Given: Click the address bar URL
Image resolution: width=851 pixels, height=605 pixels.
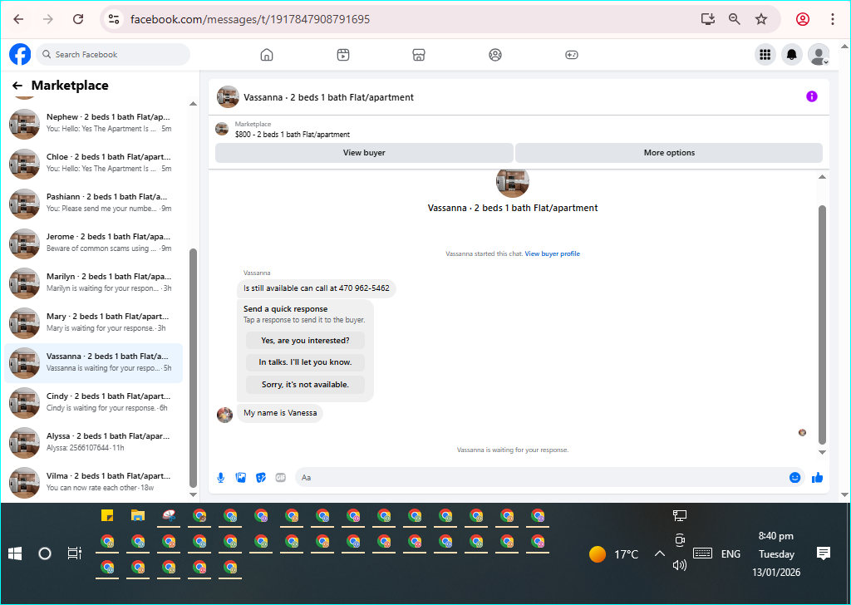Looking at the screenshot, I should 250,19.
